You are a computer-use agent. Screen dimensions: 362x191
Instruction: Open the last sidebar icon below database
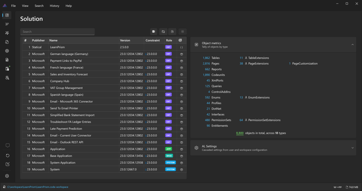(x=7, y=78)
